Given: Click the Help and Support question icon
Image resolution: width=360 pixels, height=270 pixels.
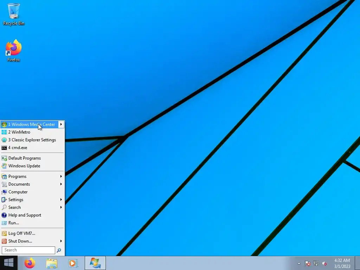Looking at the screenshot, I should (x=4, y=215).
